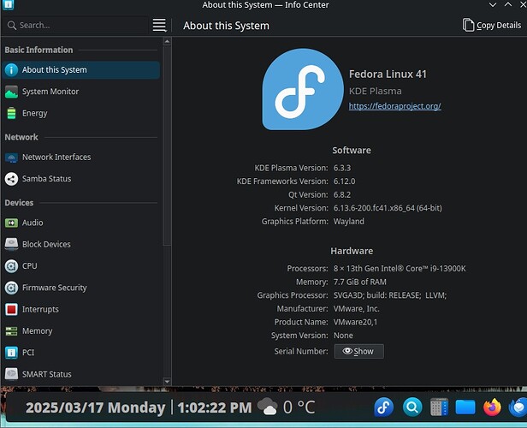Image resolution: width=527 pixels, height=428 pixels.
Task: Click the 'Software' section heading
Action: 352,151
